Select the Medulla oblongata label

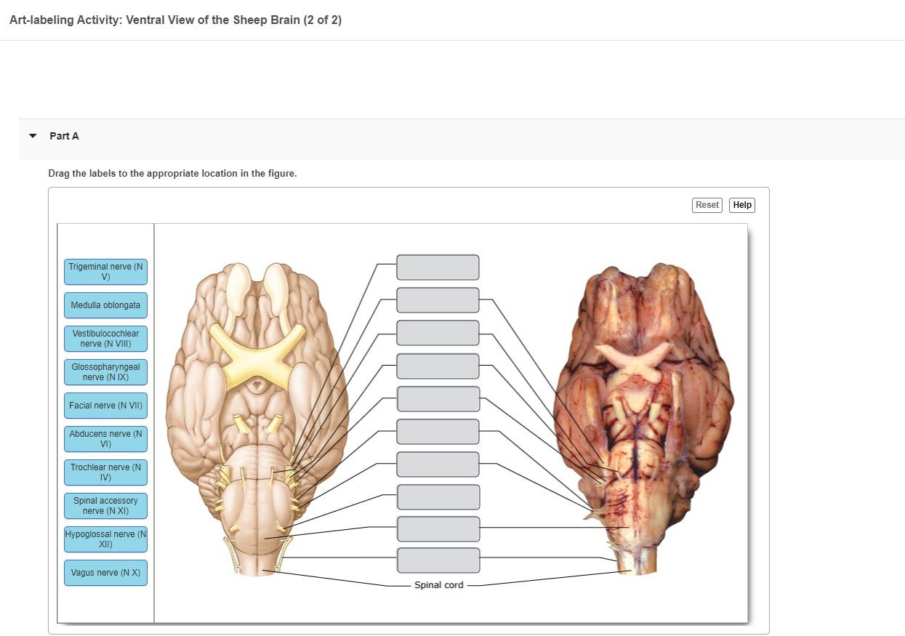(105, 305)
